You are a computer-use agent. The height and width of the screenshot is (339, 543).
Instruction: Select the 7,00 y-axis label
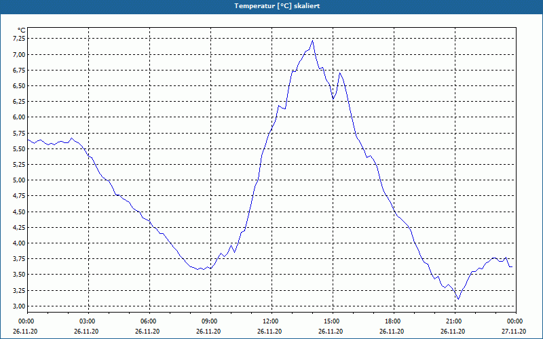point(20,55)
